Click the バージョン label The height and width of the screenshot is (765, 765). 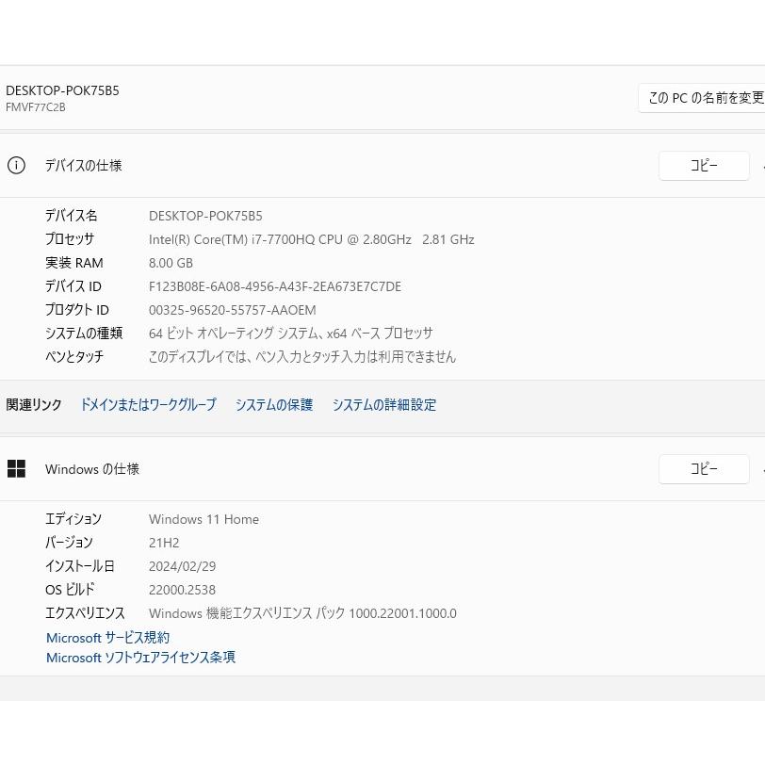pos(69,543)
